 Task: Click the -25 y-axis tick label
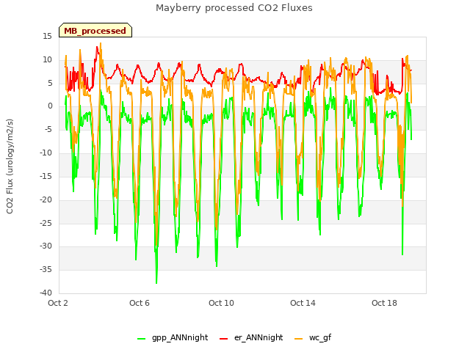point(46,223)
